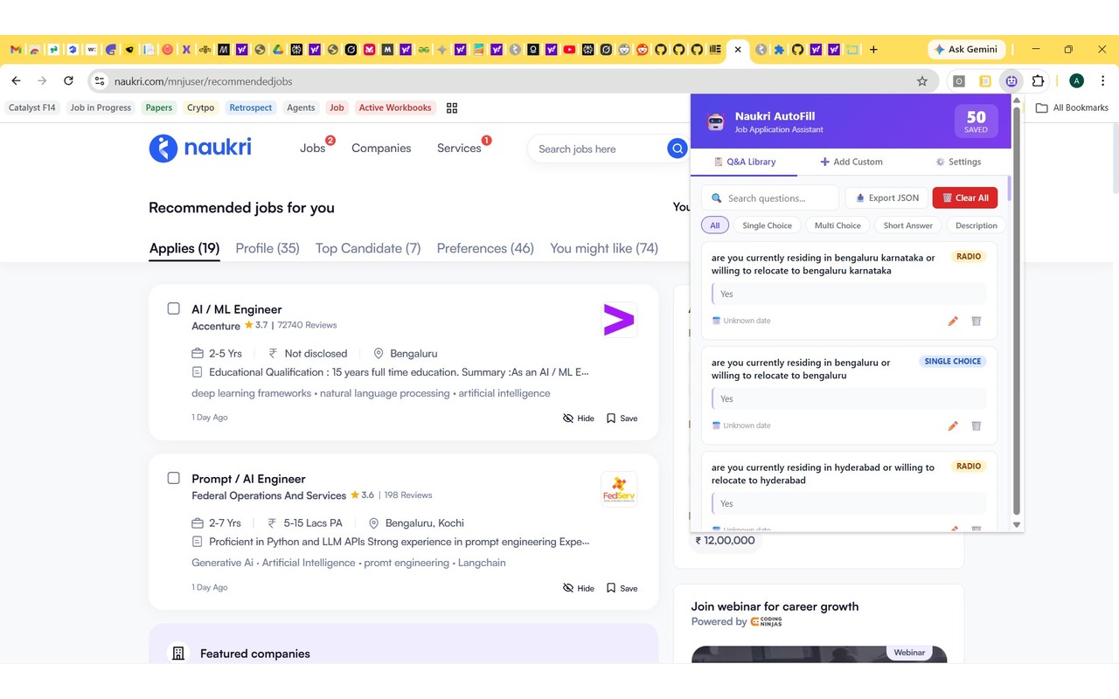Check the AI / ML Engineer job checkbox
This screenshot has width=1119, height=699.
coord(173,308)
